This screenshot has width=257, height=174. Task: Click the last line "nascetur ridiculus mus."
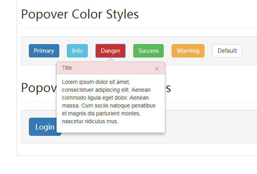90,121
